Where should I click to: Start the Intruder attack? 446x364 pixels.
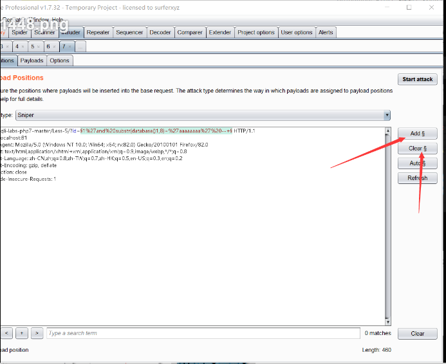(417, 79)
